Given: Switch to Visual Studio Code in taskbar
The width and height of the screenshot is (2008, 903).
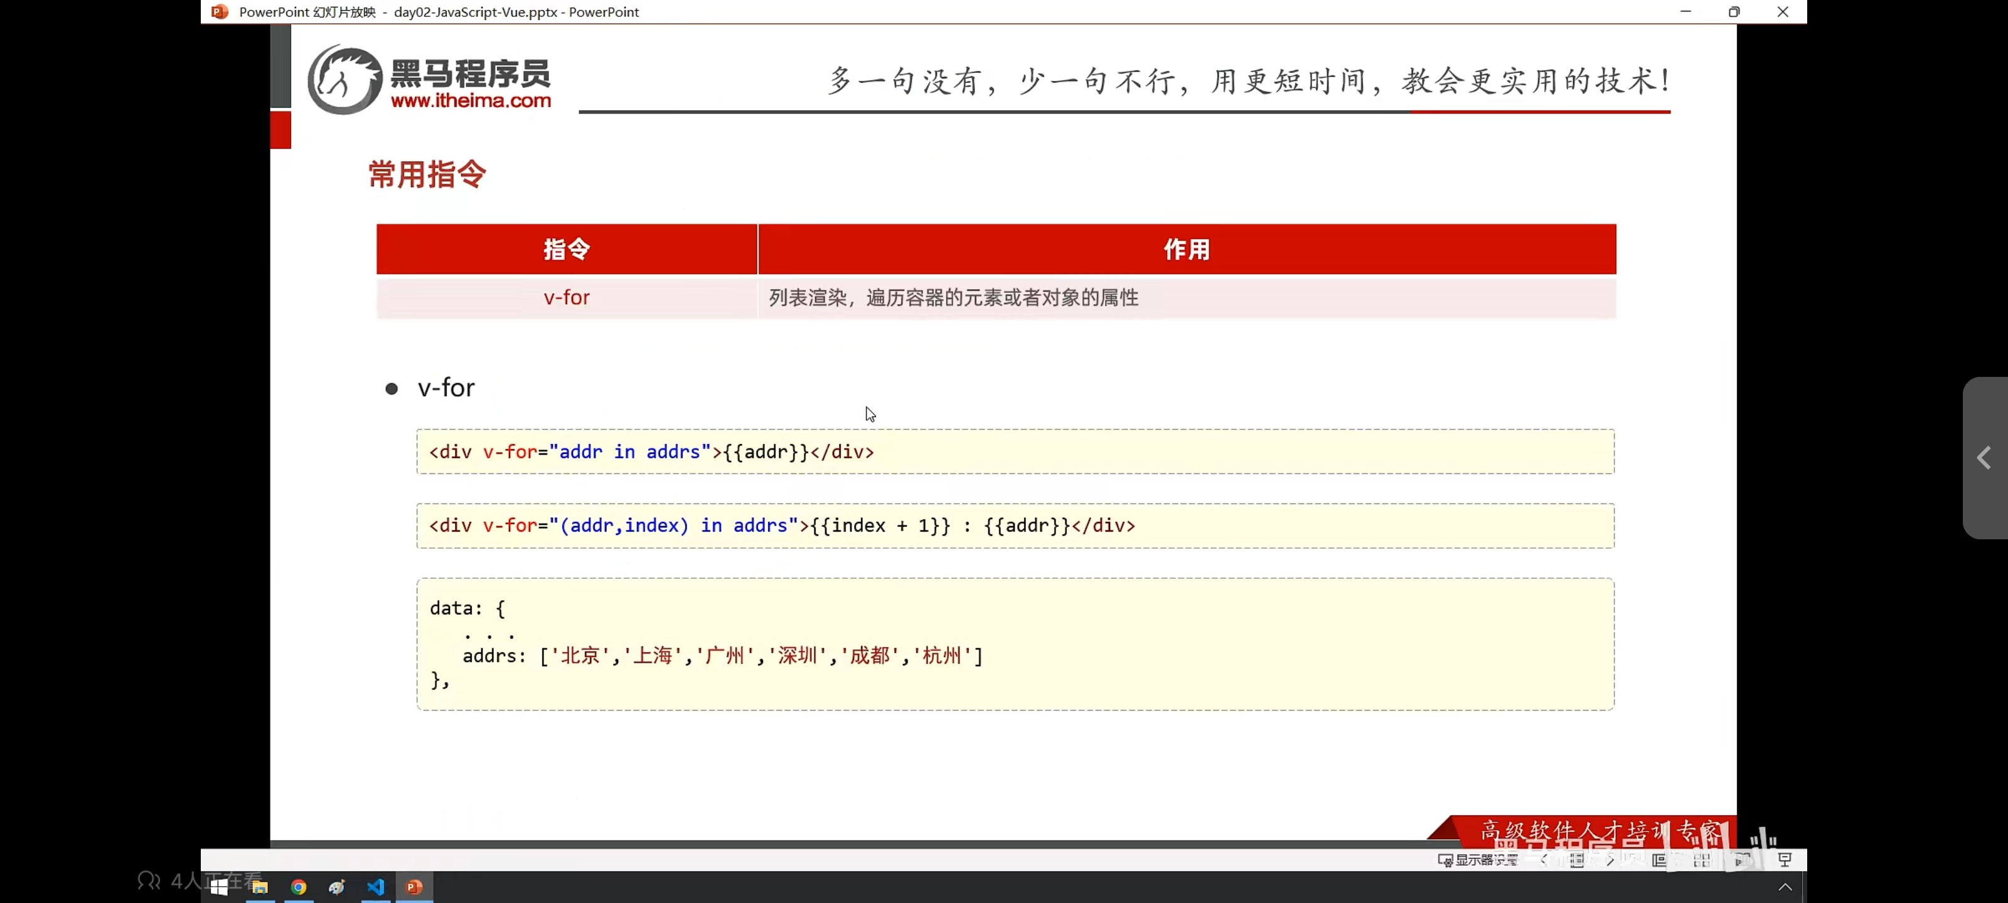Looking at the screenshot, I should tap(376, 887).
